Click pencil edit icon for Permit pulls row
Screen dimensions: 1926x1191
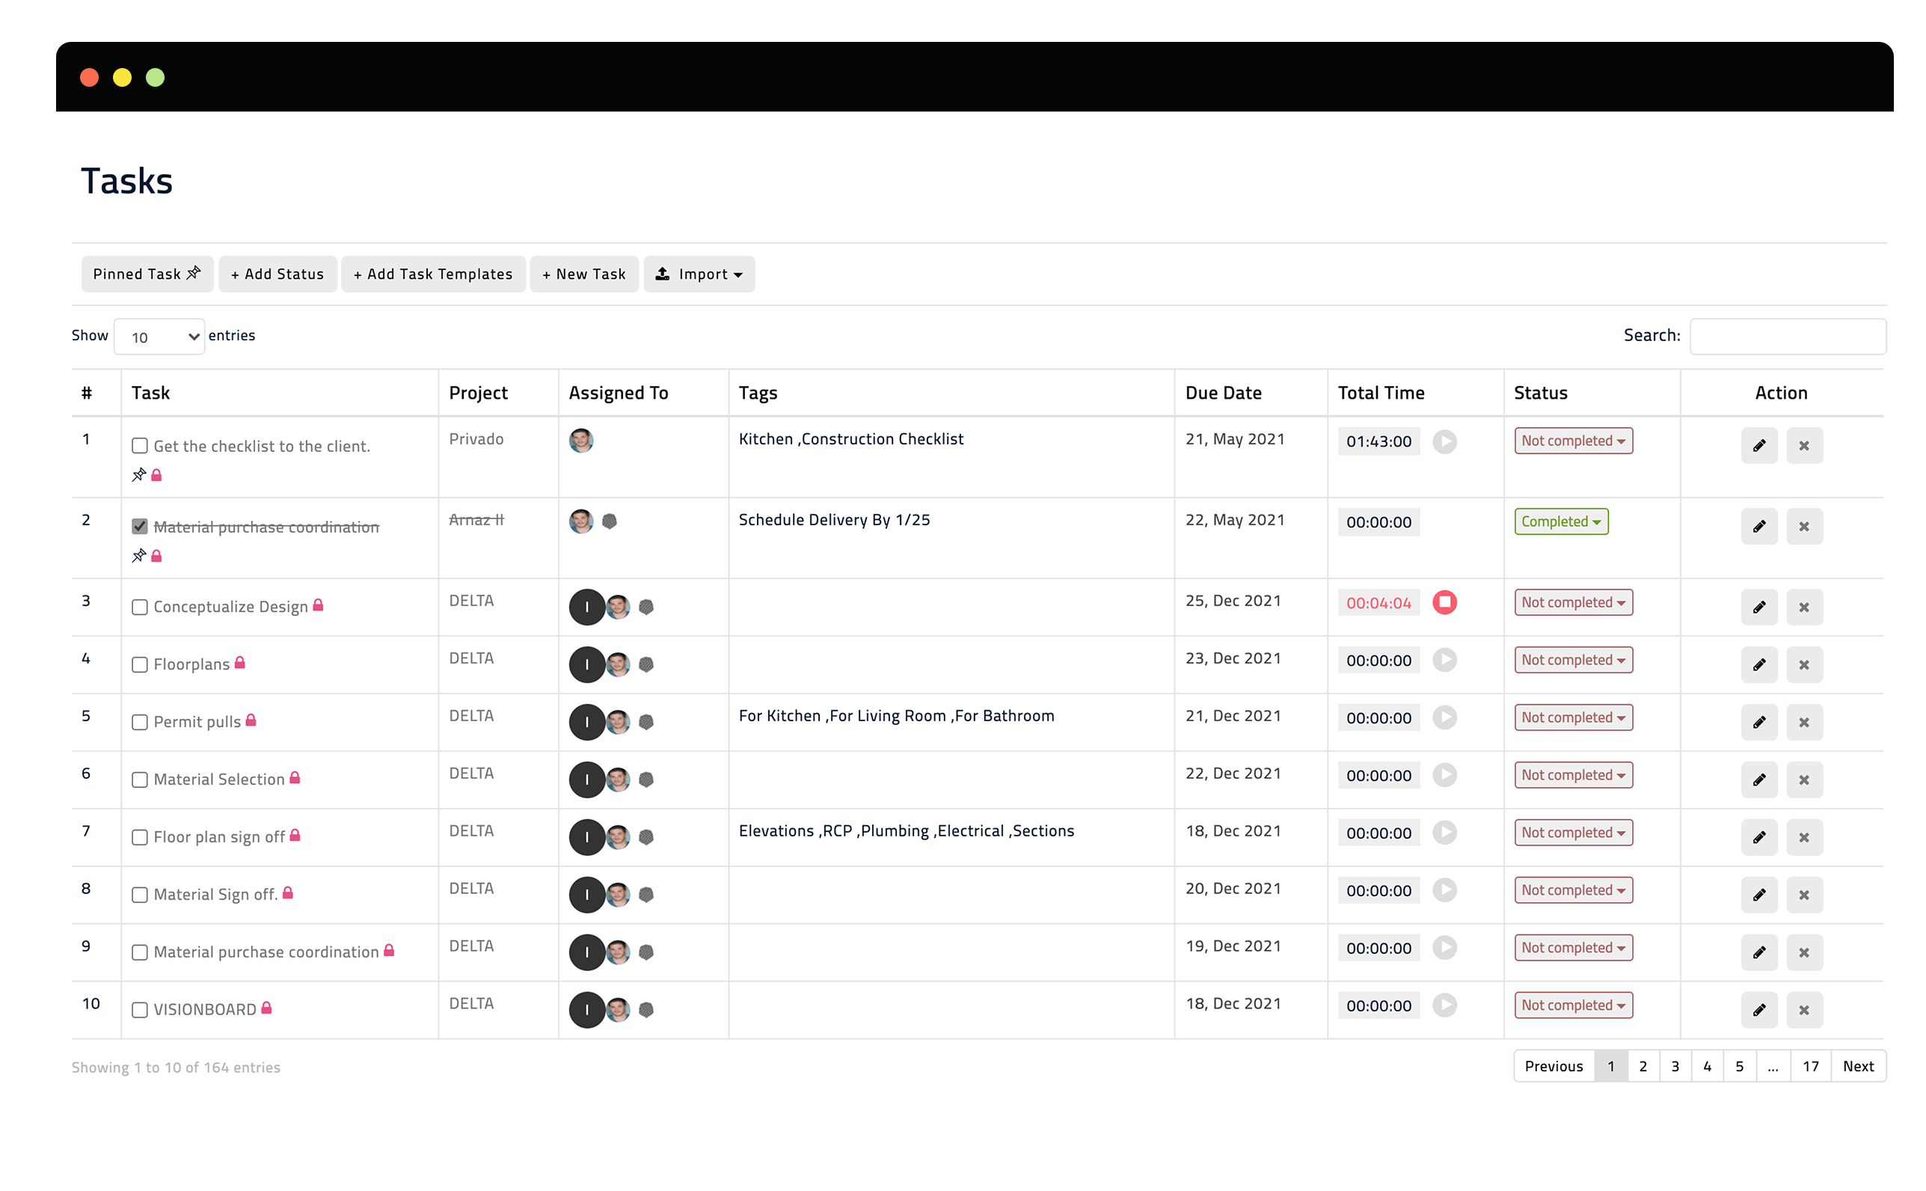tap(1759, 723)
